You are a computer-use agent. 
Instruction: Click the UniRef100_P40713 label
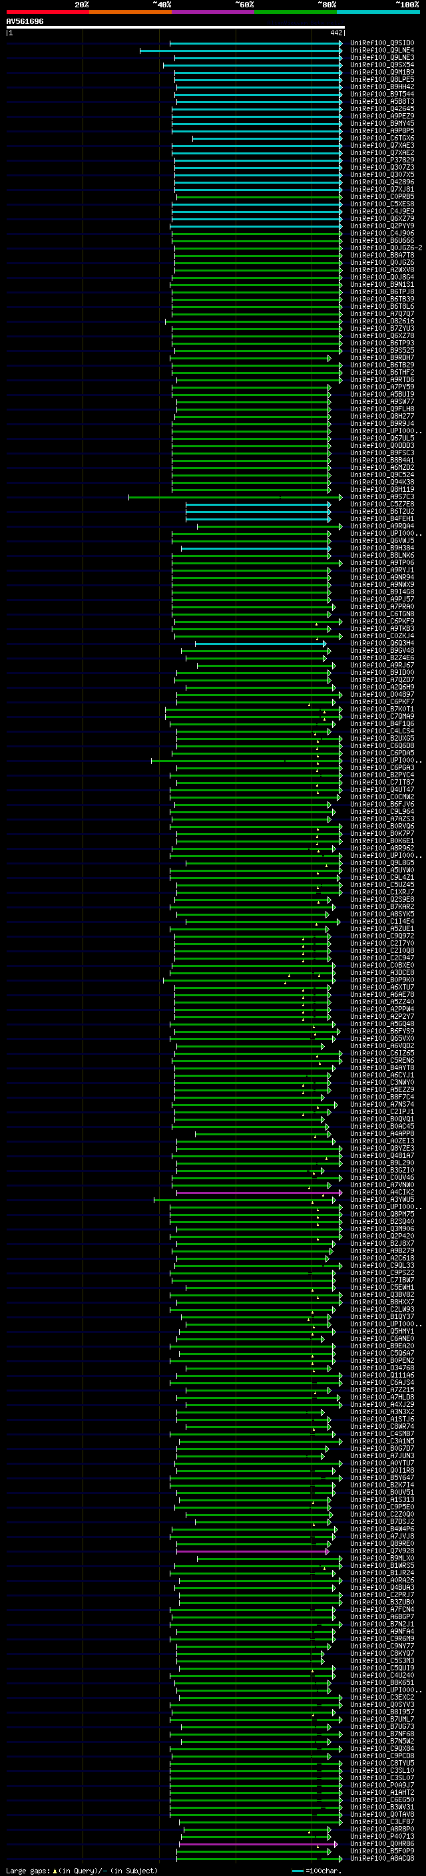coord(382,1836)
